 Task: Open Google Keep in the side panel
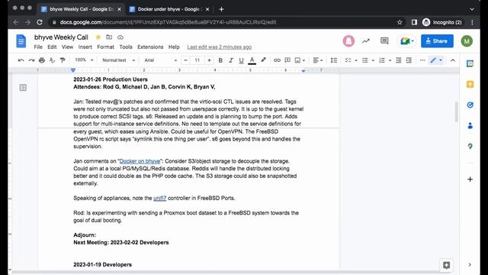click(470, 84)
